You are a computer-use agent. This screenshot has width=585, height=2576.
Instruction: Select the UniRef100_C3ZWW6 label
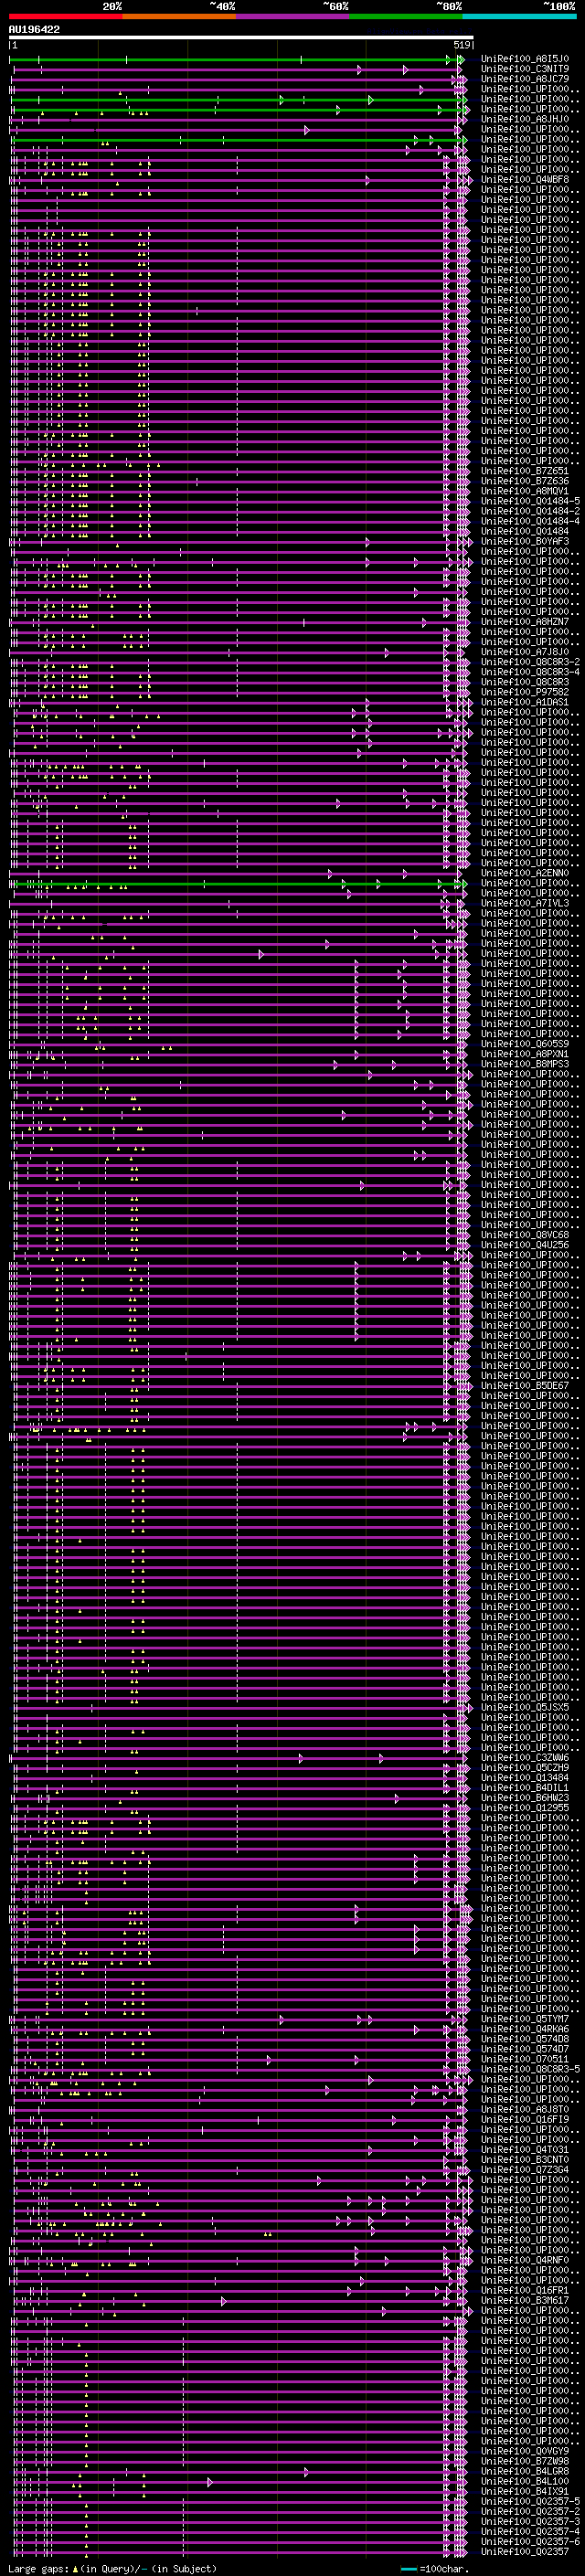point(525,1757)
